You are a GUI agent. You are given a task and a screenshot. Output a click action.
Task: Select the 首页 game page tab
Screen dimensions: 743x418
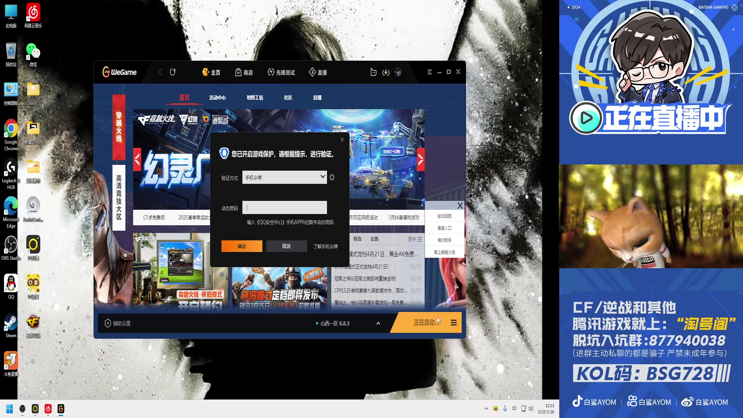pos(185,98)
